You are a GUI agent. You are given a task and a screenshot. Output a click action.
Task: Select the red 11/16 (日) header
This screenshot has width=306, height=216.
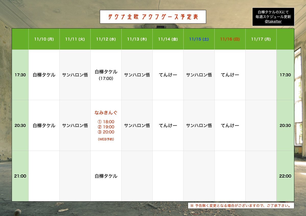[x=230, y=39]
